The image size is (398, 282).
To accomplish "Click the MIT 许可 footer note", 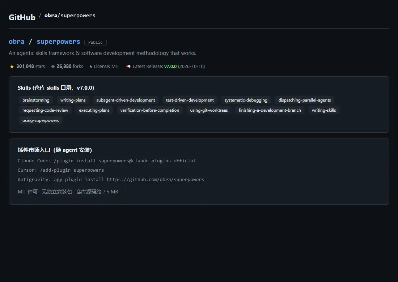I will 68,192.
